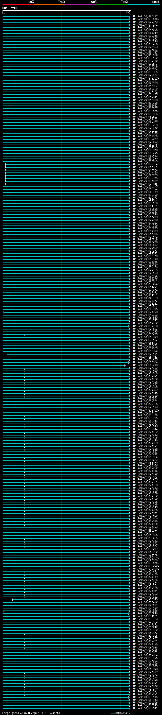The height and width of the screenshot is (715, 162).
Task: Select label UniRef100_Q7RT64
Action: coord(145,164)
